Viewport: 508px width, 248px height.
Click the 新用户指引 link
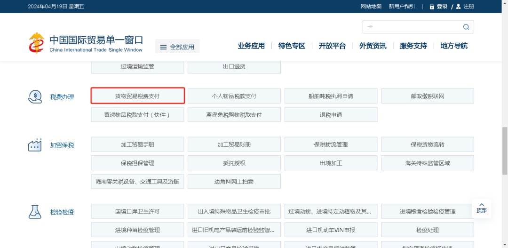click(402, 7)
